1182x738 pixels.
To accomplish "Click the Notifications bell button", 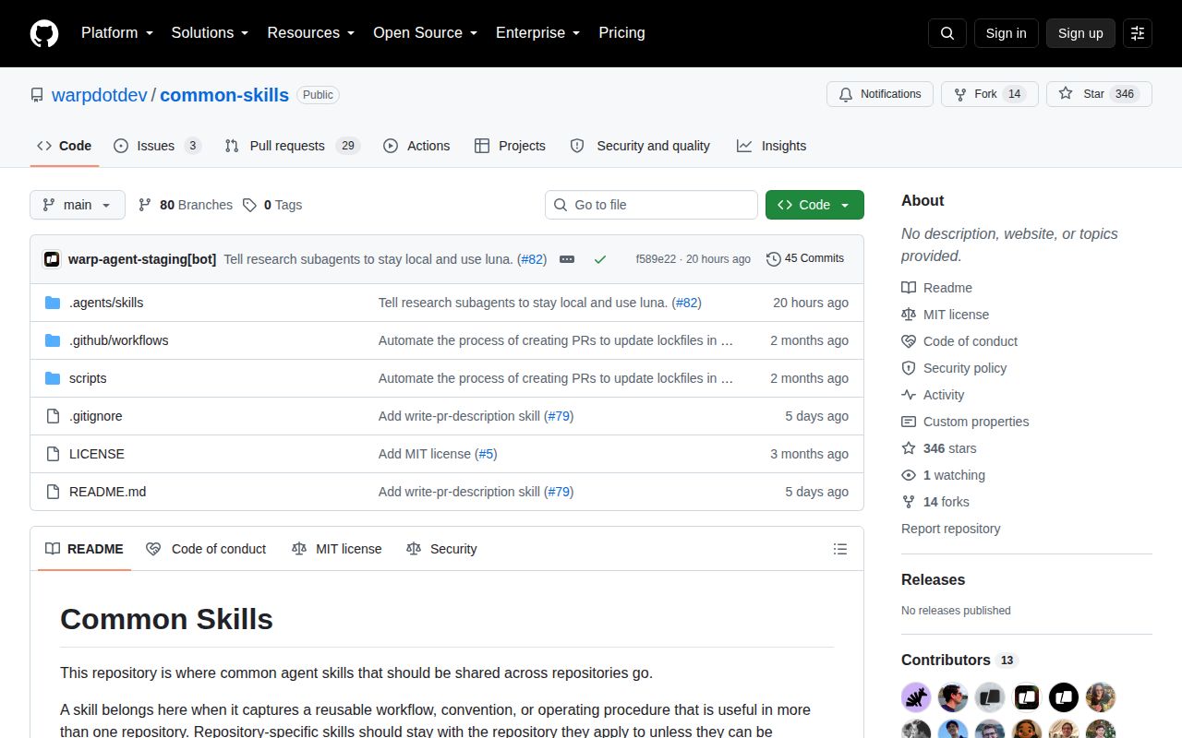I will click(x=880, y=94).
